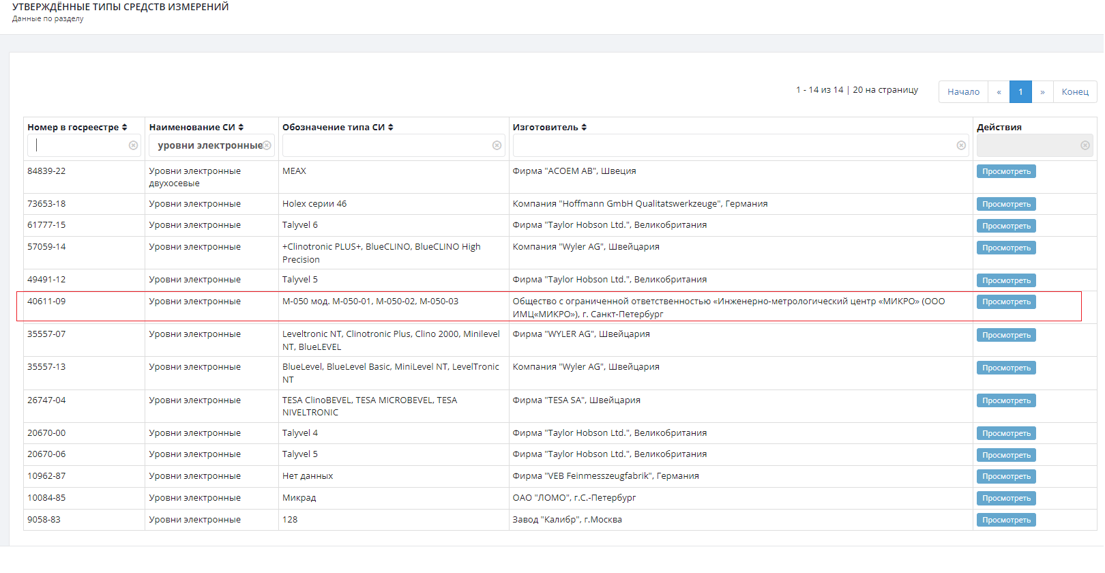
Task: Focus the 'Обозначение типа СИ' filter input
Action: click(385, 145)
